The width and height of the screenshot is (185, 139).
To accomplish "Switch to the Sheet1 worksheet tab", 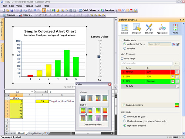I will pos(21,133).
